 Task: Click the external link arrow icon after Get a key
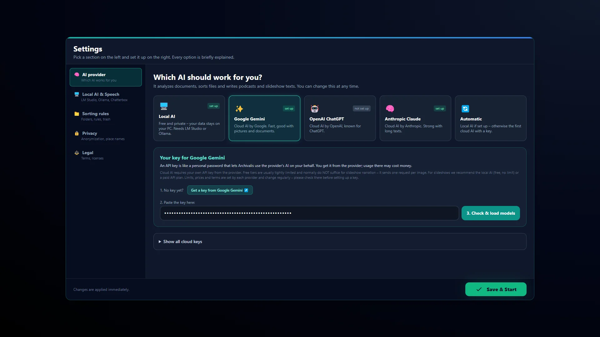tap(246, 190)
